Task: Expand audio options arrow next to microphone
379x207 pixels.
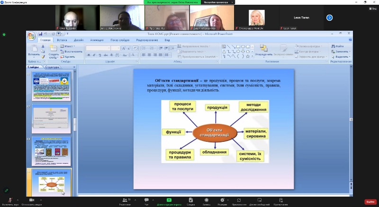Action: 18,200
